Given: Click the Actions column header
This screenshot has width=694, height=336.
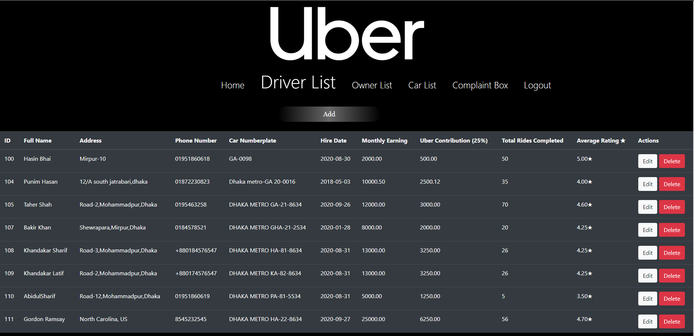Looking at the screenshot, I should point(648,140).
